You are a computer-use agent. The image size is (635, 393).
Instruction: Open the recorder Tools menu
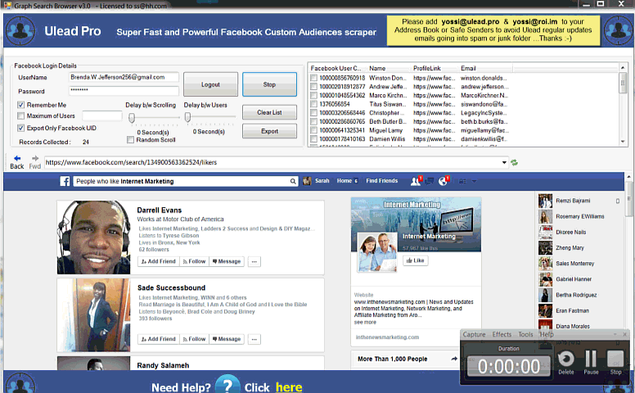[525, 334]
